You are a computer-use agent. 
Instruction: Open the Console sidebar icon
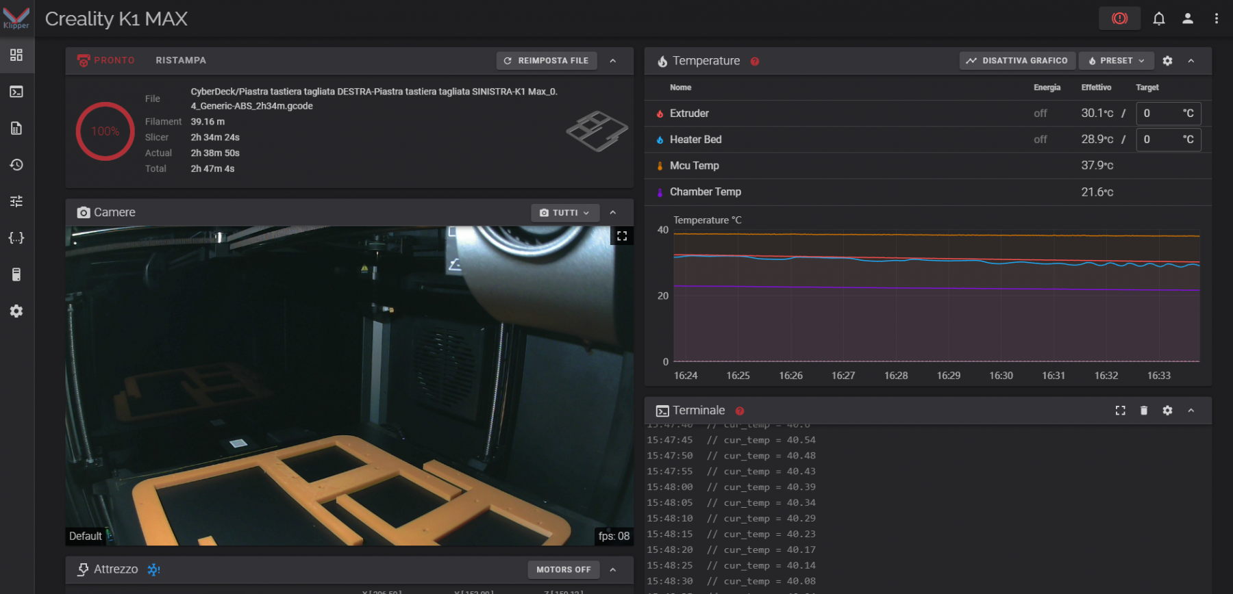(16, 92)
